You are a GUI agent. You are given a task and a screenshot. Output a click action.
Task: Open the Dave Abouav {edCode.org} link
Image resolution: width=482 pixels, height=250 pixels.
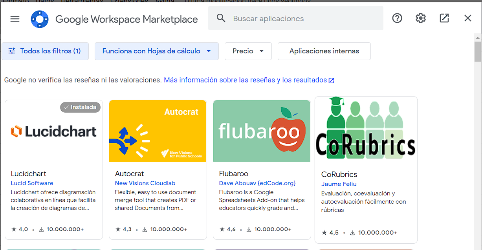(x=257, y=183)
